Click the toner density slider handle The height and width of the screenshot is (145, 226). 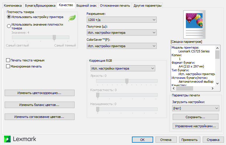(x=54, y=37)
